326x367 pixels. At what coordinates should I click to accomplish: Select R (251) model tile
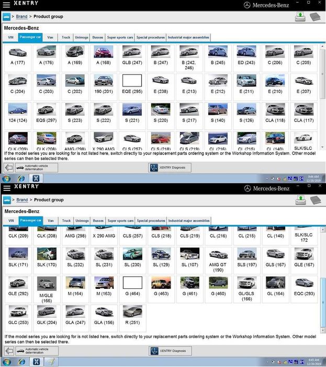(x=132, y=318)
